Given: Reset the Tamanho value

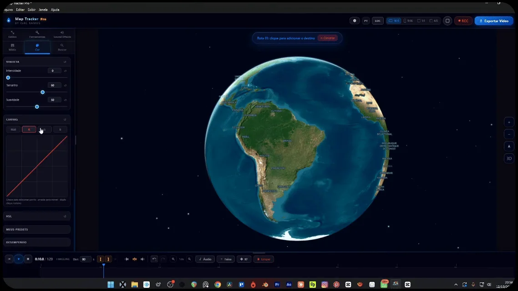Looking at the screenshot, I should coord(66,85).
